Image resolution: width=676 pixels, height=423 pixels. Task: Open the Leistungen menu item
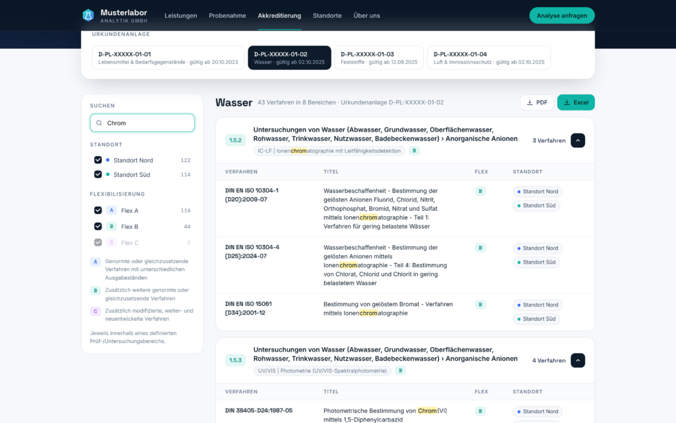click(x=181, y=16)
